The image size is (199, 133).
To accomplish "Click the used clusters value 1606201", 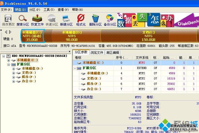I will click(136, 115).
